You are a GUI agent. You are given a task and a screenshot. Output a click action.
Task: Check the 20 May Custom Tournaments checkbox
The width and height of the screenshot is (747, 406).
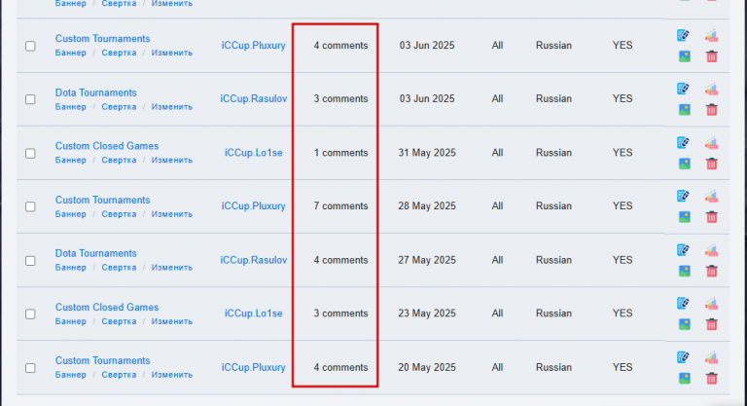click(30, 368)
